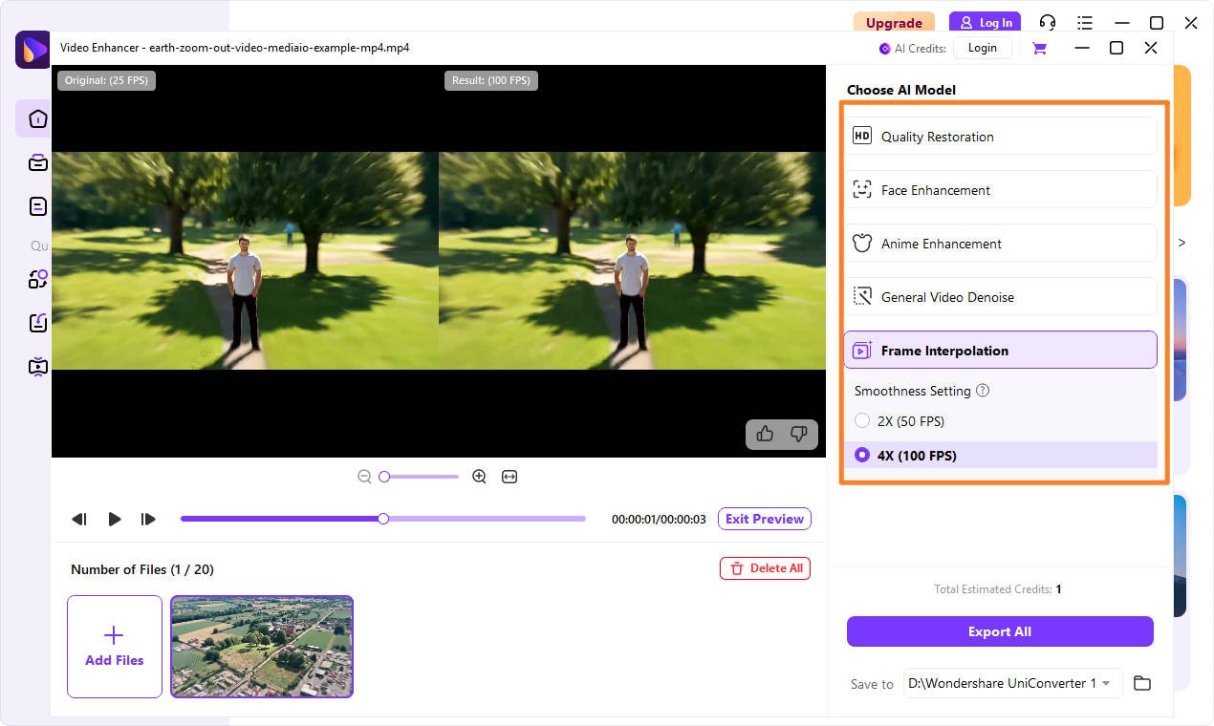Open the toolbox icon in left sidebar
This screenshot has height=726, width=1214.
(x=37, y=162)
